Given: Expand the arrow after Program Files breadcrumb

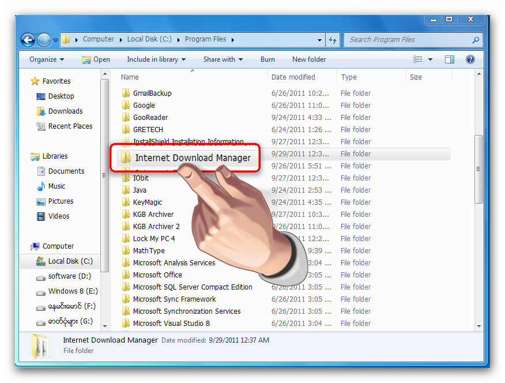Looking at the screenshot, I should tap(232, 40).
